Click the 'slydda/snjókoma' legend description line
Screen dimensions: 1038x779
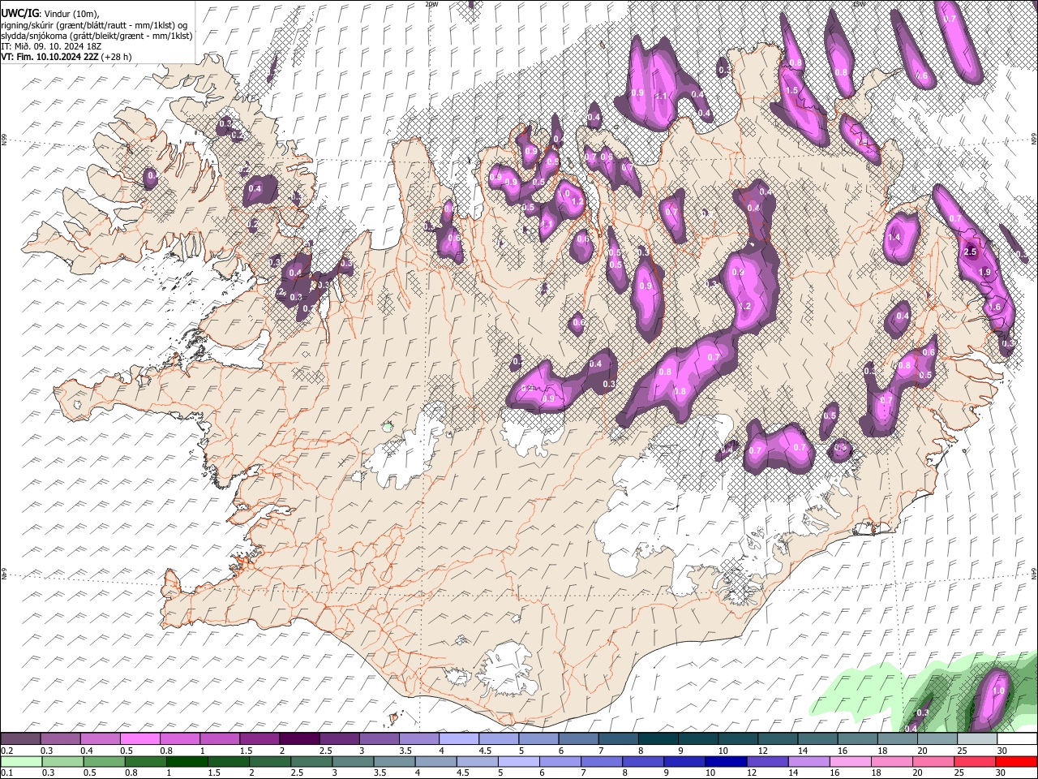point(97,36)
